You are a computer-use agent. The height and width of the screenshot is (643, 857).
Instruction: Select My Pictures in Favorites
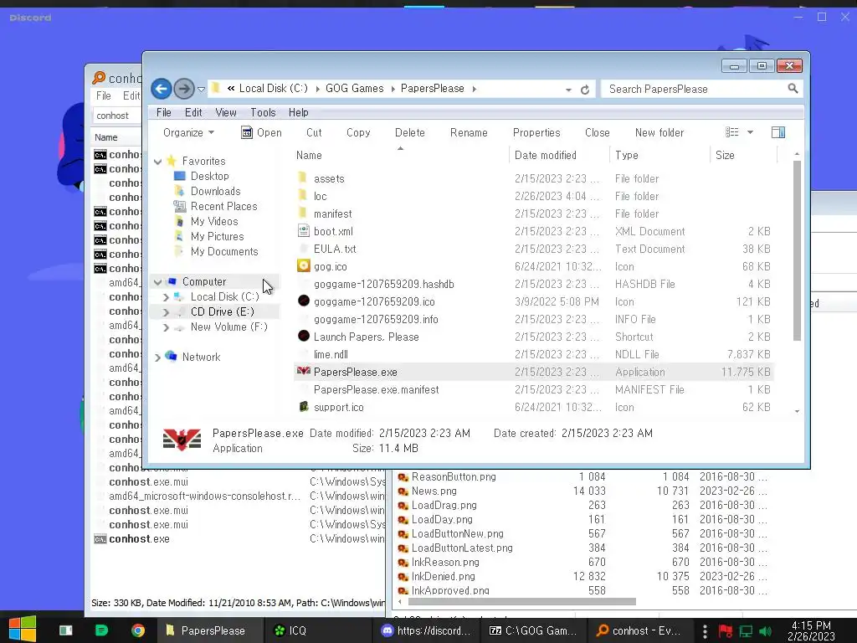coord(217,237)
